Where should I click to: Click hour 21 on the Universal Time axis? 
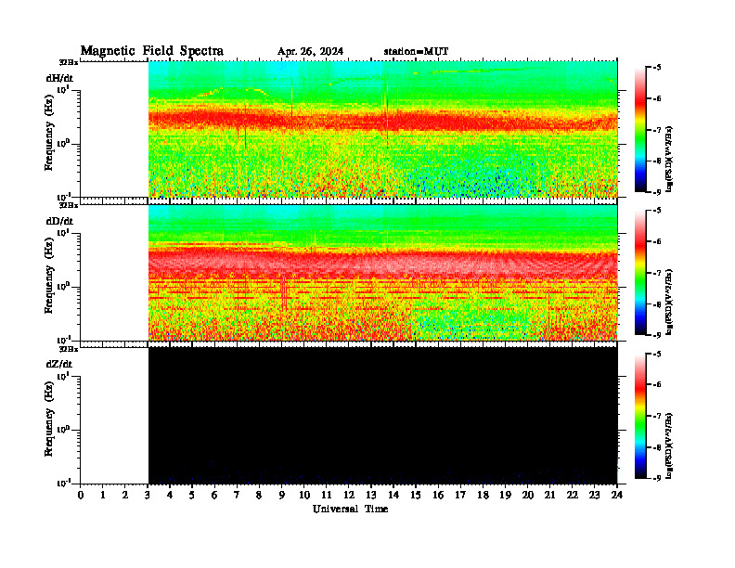point(549,495)
